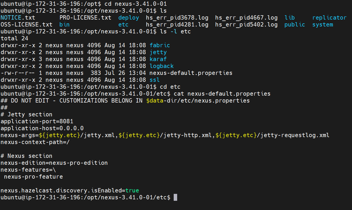Click the terminal cursor block at prompt
The image size is (352, 210).
pos(175,197)
